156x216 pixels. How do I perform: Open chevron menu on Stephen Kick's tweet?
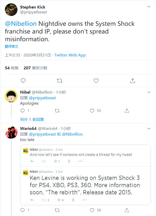click(x=149, y=7)
